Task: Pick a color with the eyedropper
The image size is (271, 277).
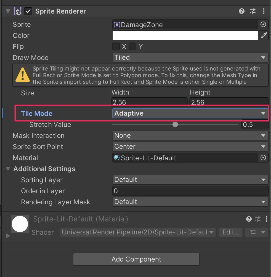Action: (264, 36)
